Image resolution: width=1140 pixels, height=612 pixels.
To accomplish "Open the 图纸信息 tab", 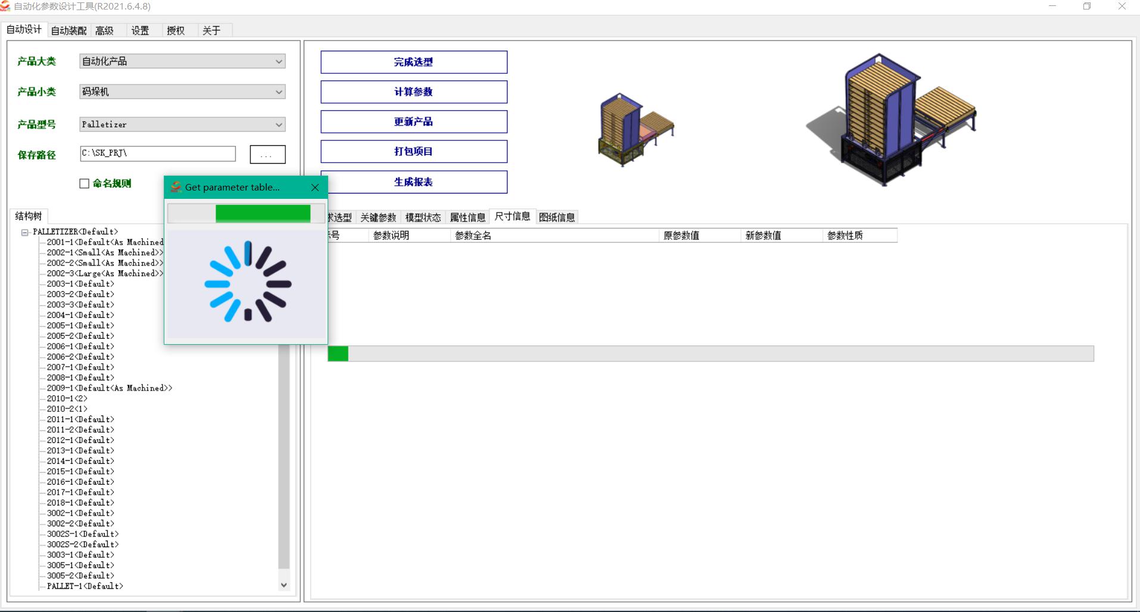I will click(557, 217).
